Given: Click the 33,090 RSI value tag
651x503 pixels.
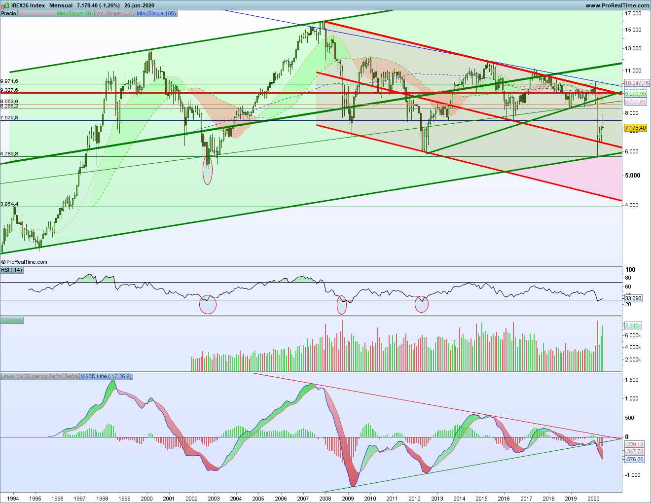Looking at the screenshot, I should 633,298.
